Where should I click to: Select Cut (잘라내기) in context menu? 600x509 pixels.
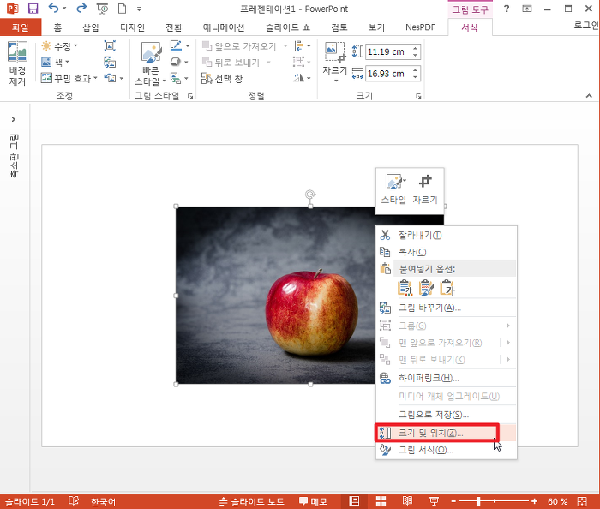[447, 235]
